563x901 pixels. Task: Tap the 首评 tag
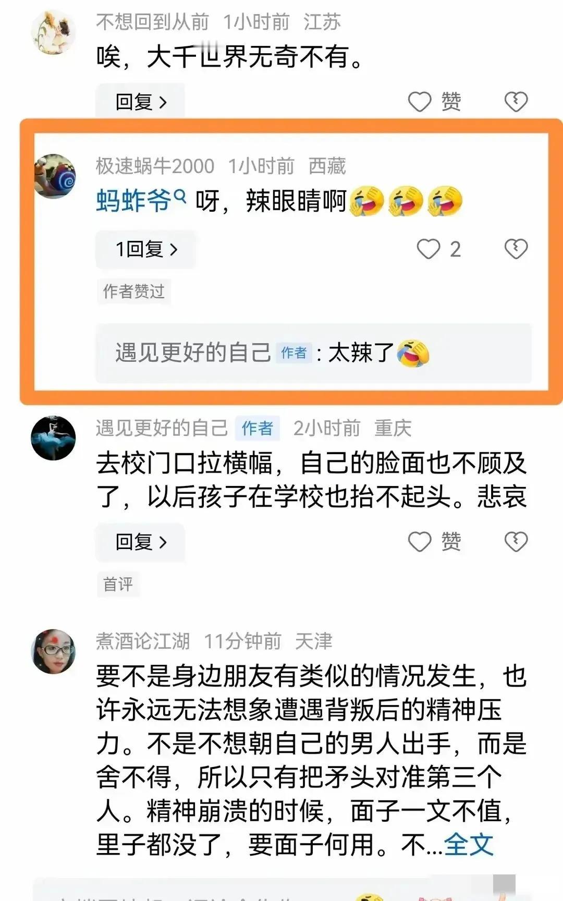point(118,584)
